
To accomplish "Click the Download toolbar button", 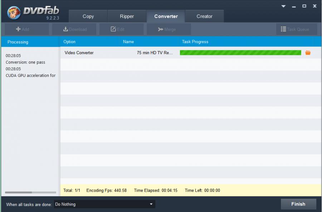I will click(x=74, y=29).
